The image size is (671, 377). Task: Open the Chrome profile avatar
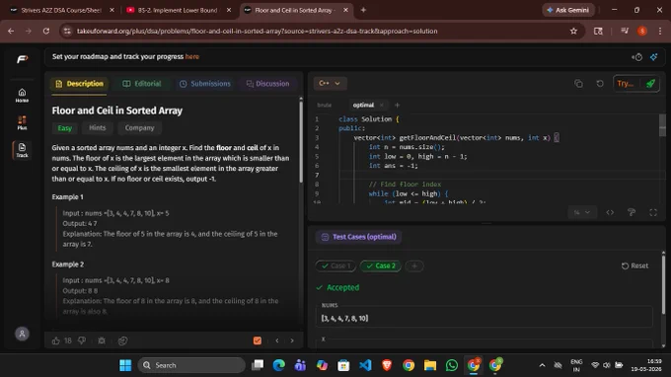click(x=642, y=31)
